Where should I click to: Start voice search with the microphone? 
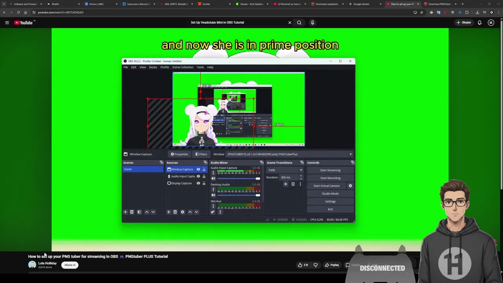pos(312,22)
